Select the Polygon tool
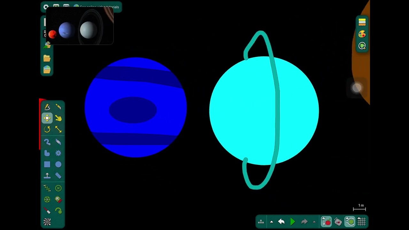The image size is (409, 230). (47, 153)
